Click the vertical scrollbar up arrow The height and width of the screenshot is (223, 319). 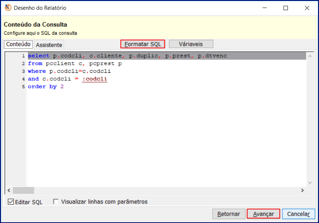(x=310, y=56)
